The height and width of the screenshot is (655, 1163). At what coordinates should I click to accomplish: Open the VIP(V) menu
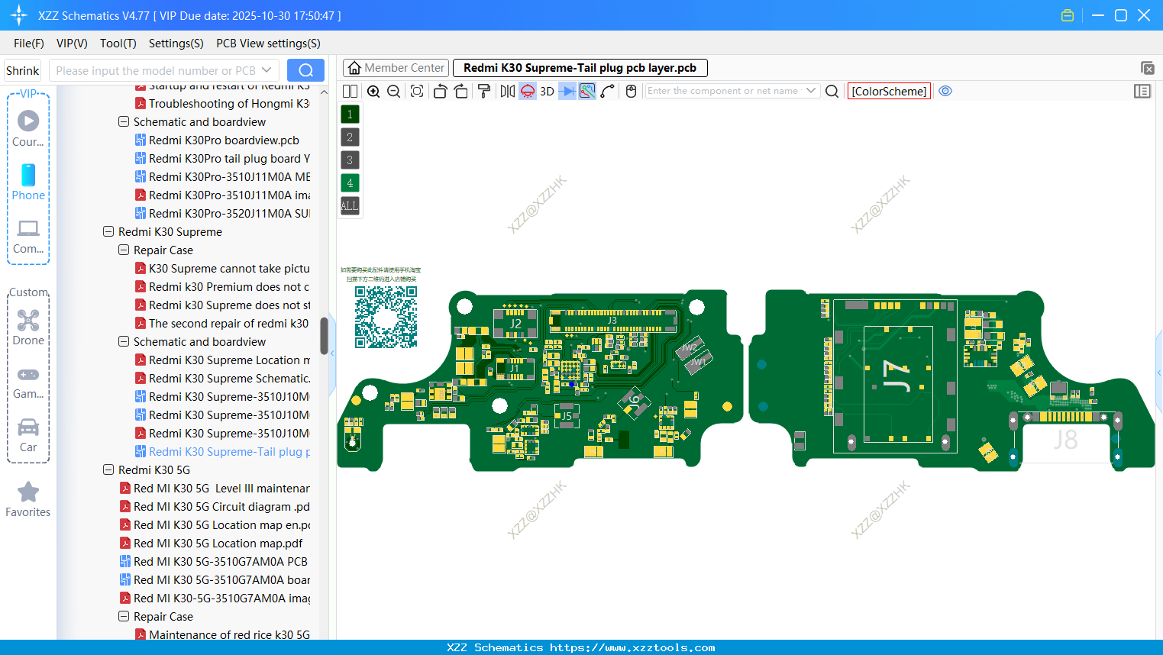(72, 44)
